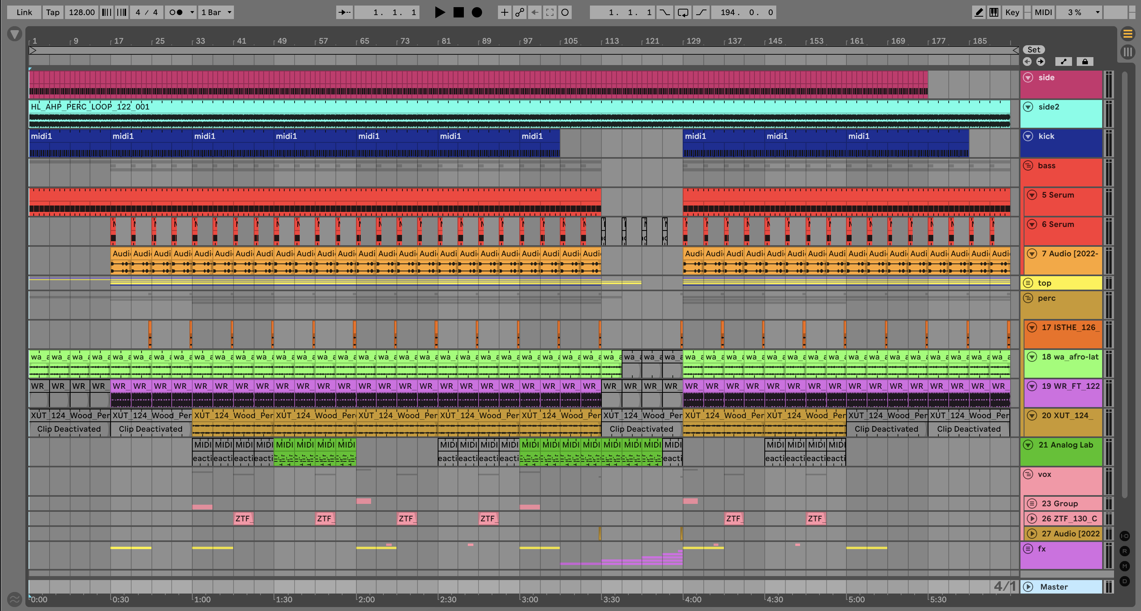The image size is (1141, 611).
Task: Collapse the bass group track
Action: pyautogui.click(x=1028, y=166)
